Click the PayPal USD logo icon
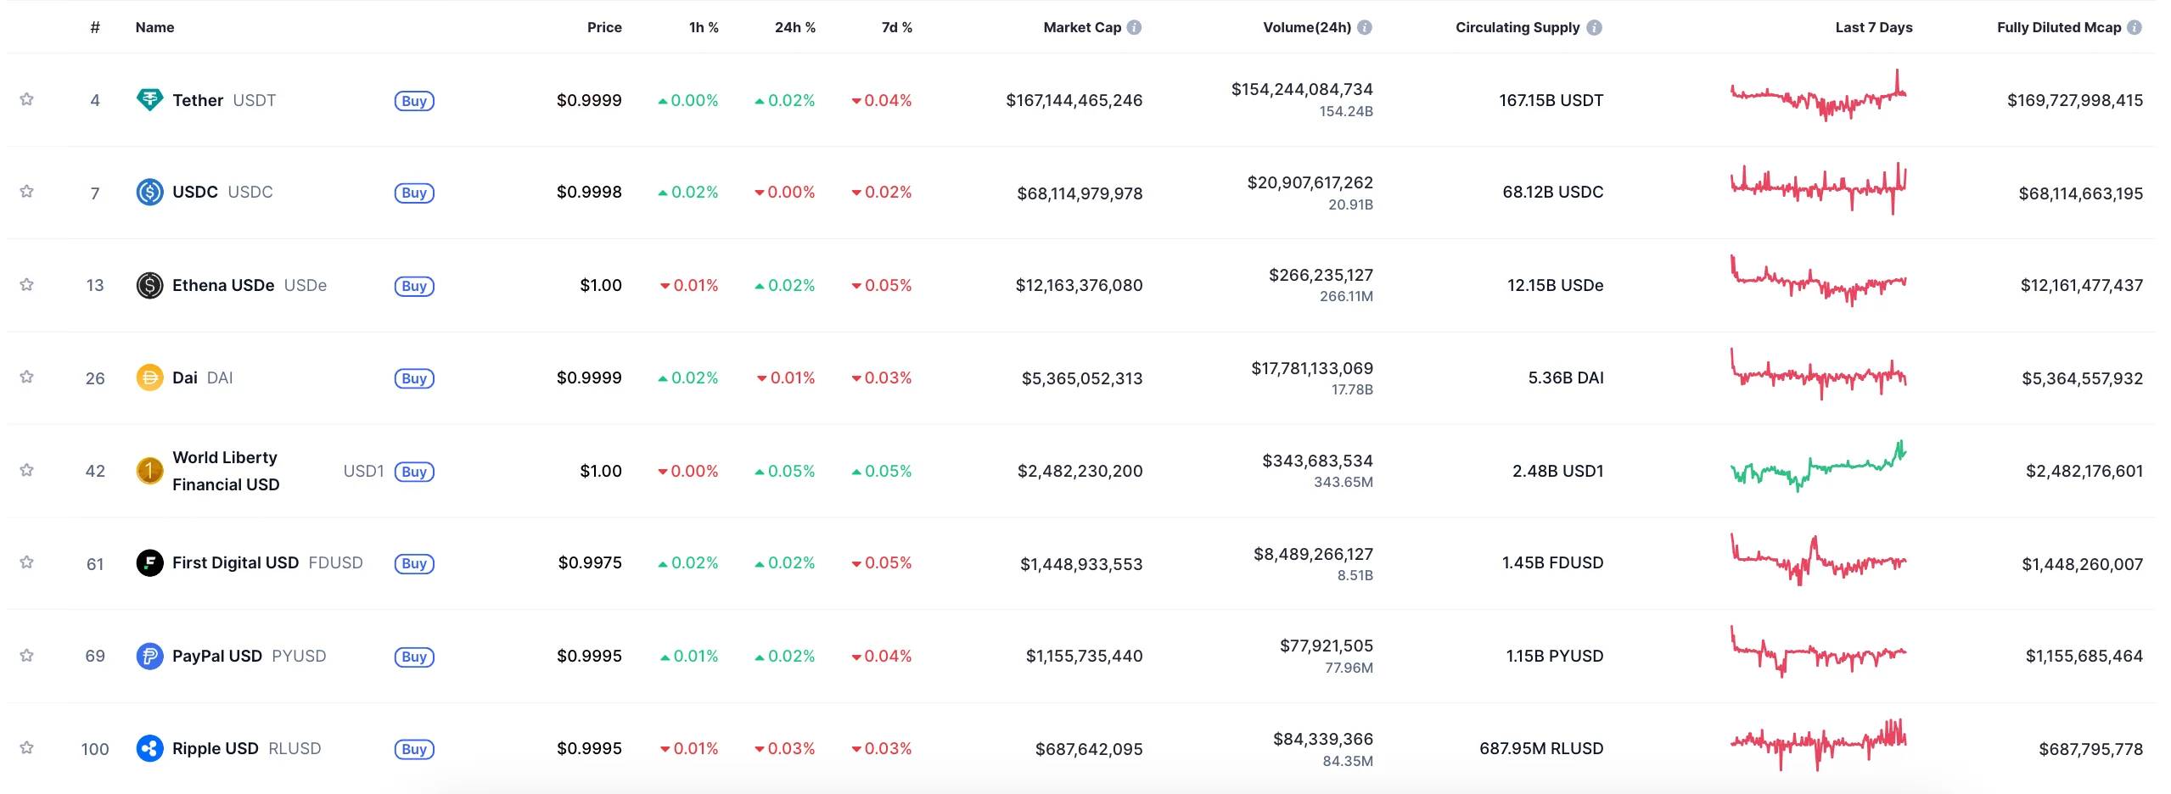2171x794 pixels. pyautogui.click(x=149, y=656)
